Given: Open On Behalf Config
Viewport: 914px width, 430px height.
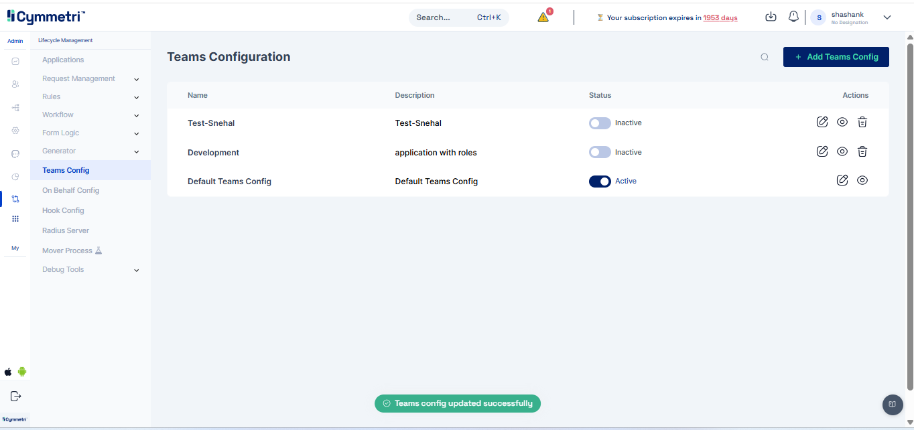Looking at the screenshot, I should 70,190.
